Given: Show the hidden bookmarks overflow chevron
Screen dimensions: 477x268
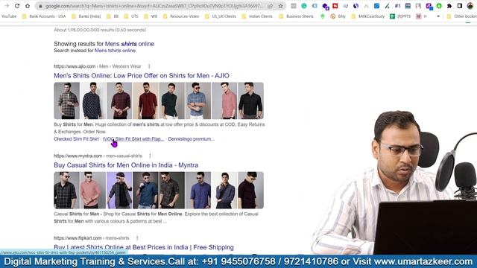Looking at the screenshot, I should click(x=438, y=16).
